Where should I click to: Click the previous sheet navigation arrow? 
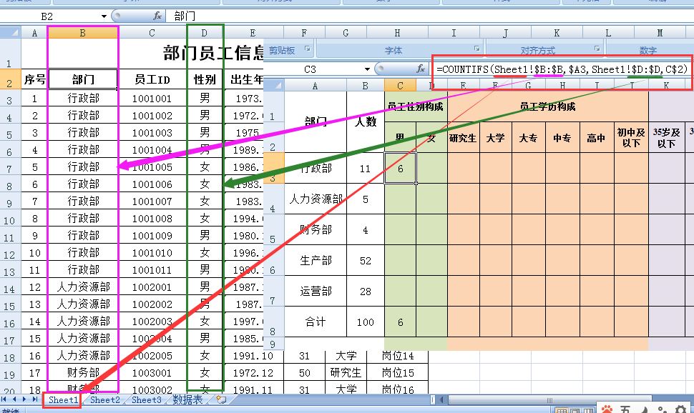click(14, 399)
